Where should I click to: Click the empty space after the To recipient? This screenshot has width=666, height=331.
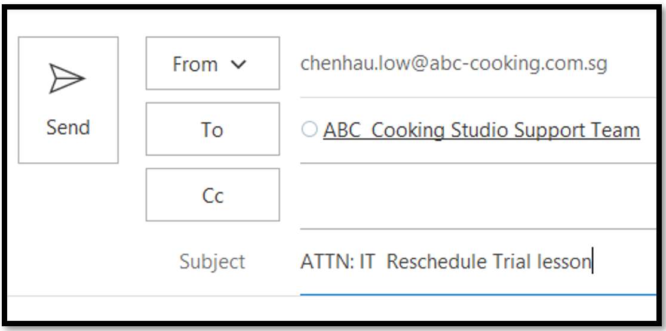648,130
